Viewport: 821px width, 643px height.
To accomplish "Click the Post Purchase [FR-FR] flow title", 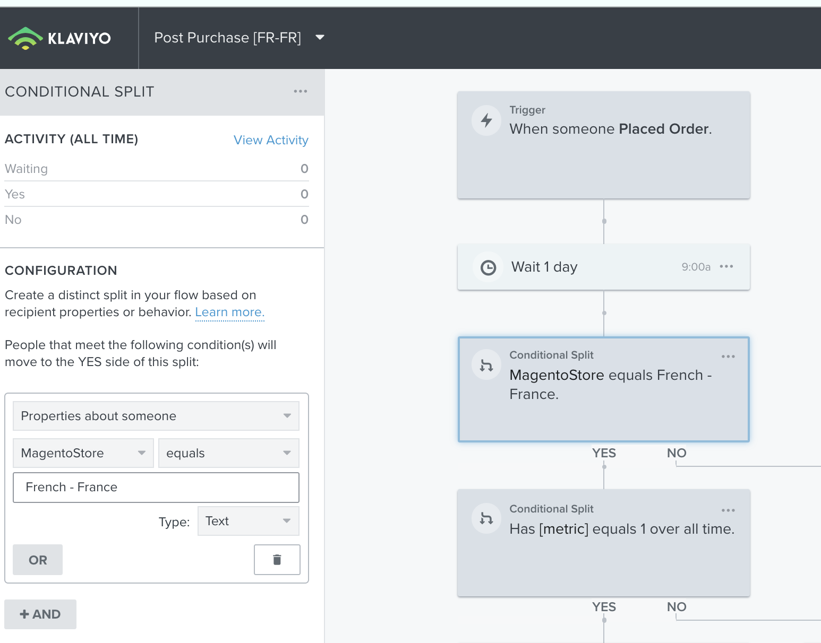I will pyautogui.click(x=228, y=38).
